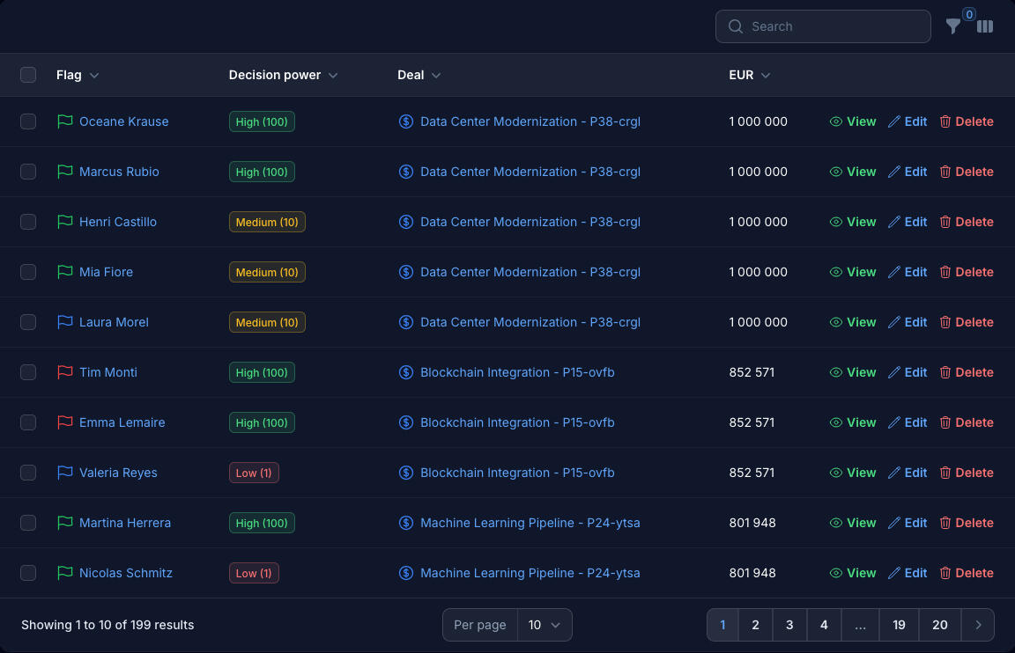
Task: Go to next page arrow
Action: 978,625
